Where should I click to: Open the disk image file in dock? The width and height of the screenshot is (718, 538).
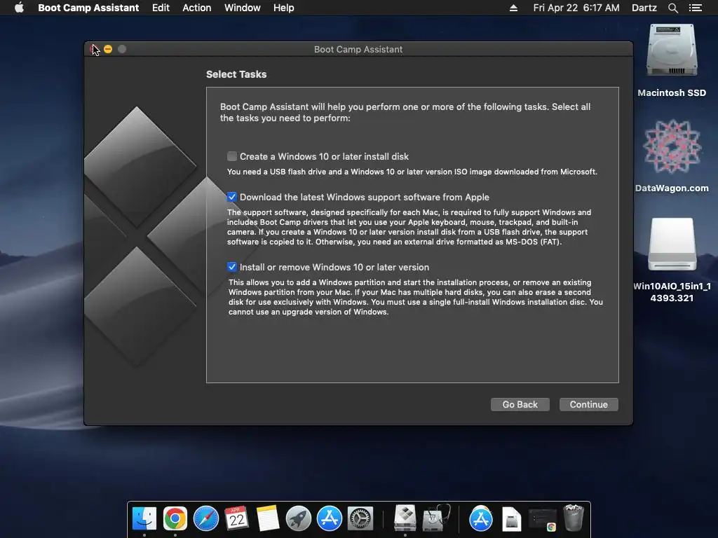coord(511,519)
